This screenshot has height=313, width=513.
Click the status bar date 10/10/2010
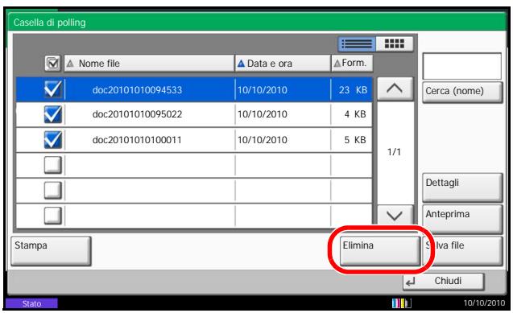tap(484, 303)
